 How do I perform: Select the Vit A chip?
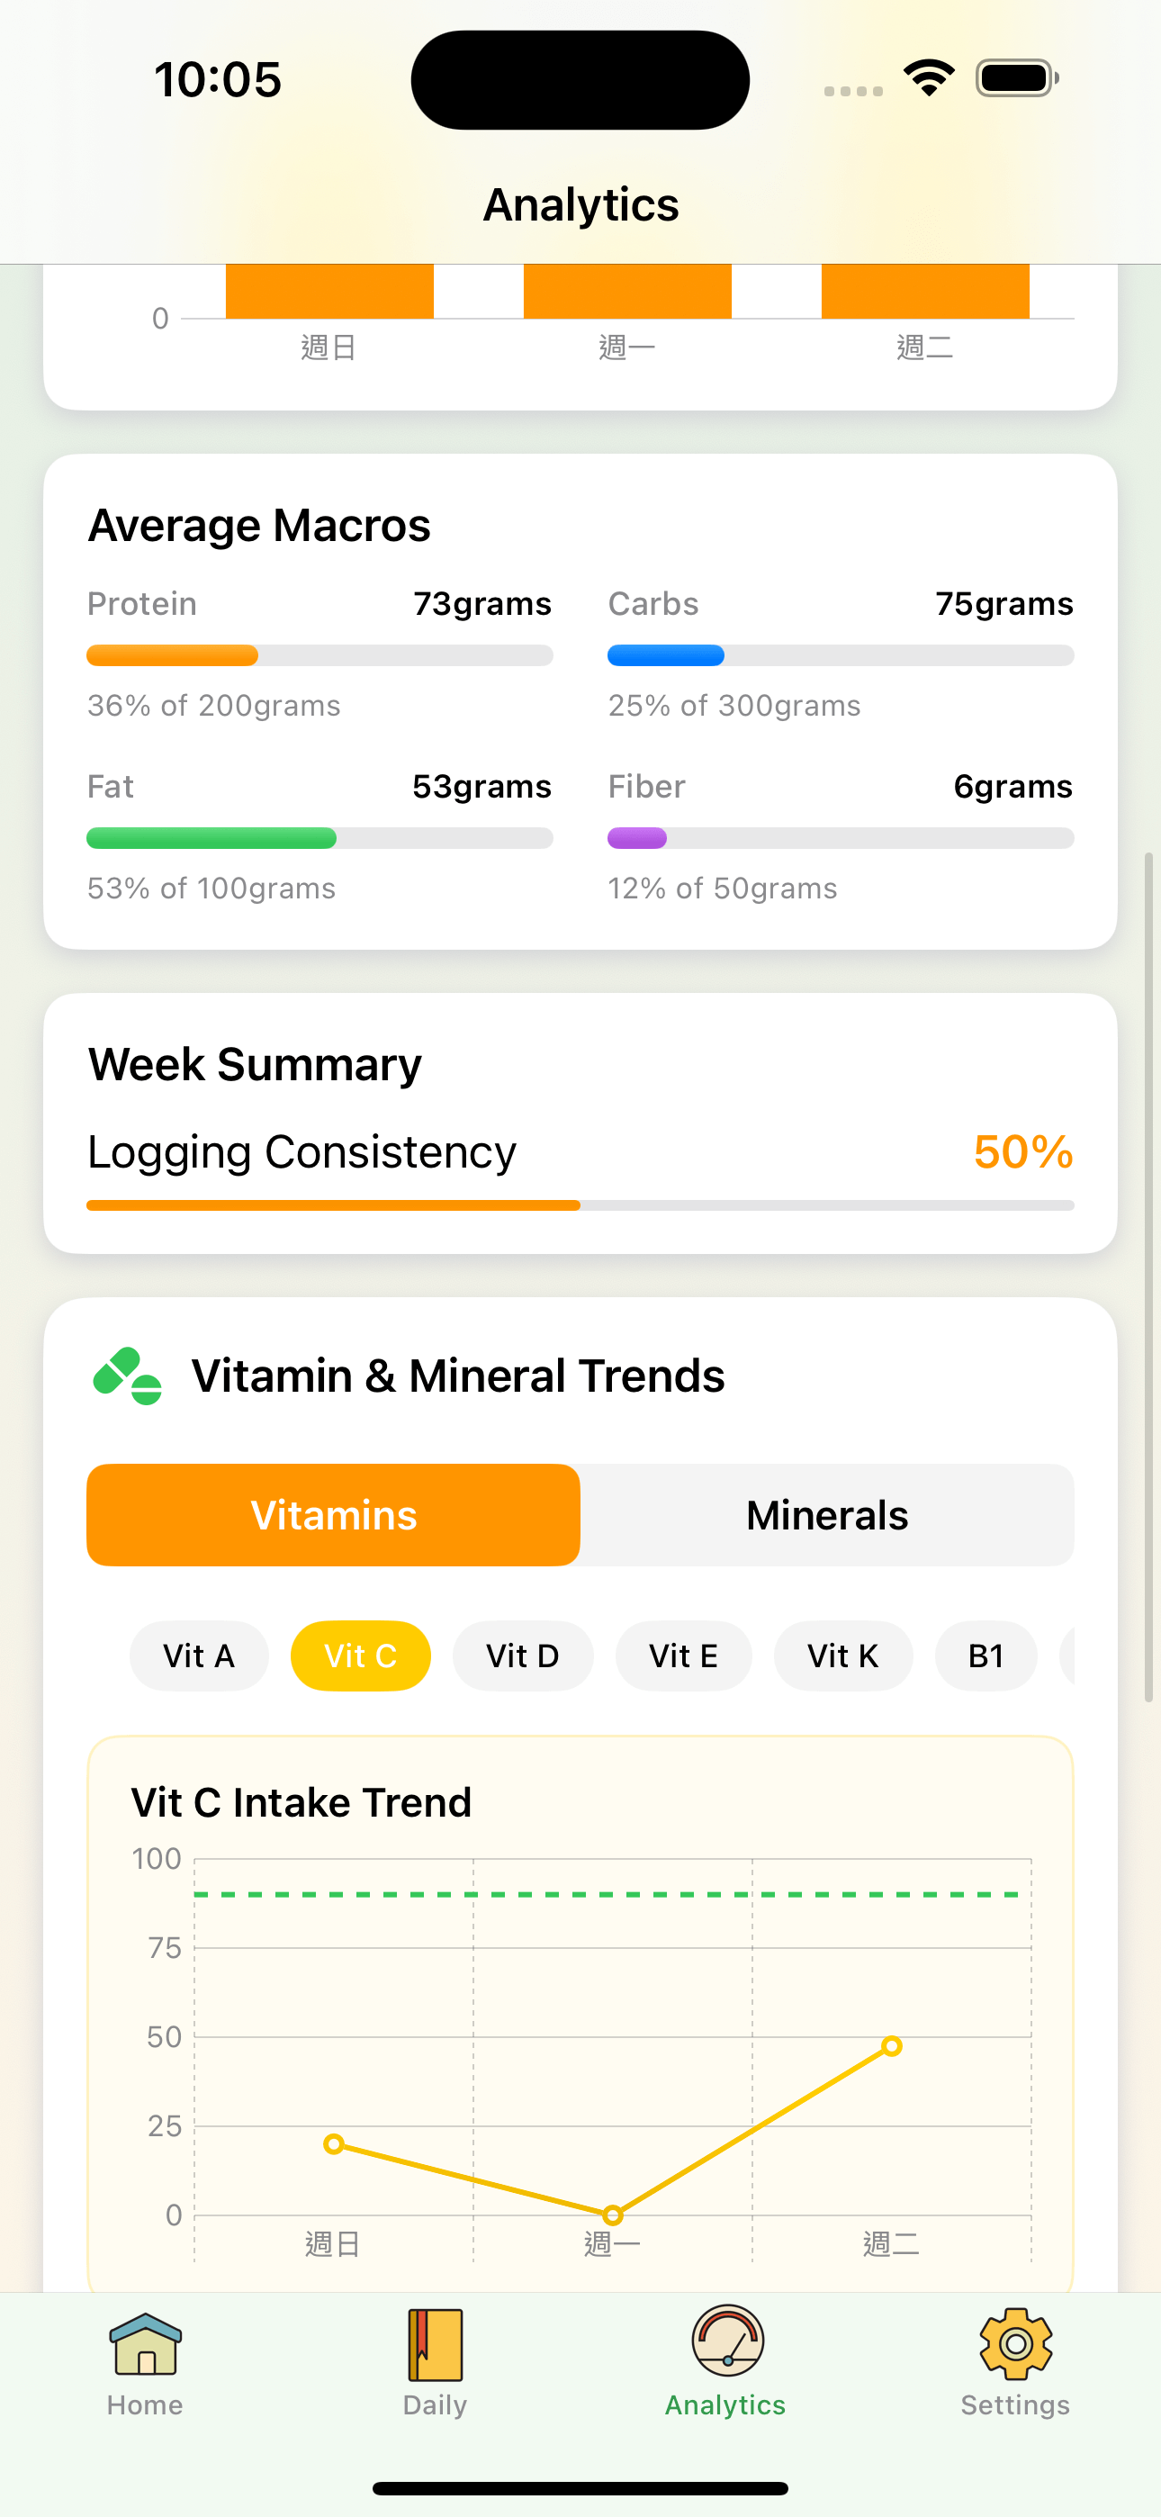click(198, 1656)
